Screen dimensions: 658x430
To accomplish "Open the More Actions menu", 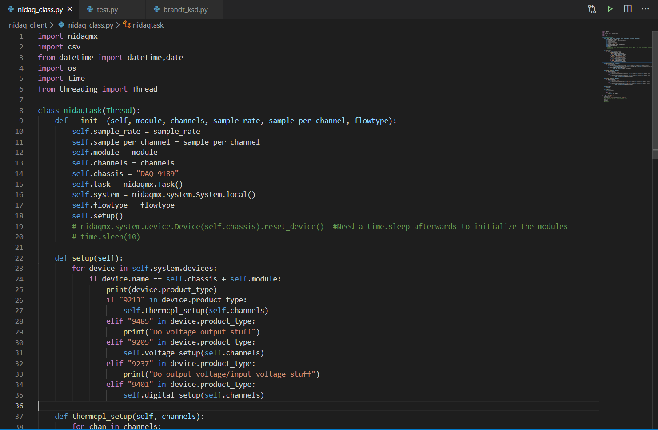I will [x=646, y=8].
